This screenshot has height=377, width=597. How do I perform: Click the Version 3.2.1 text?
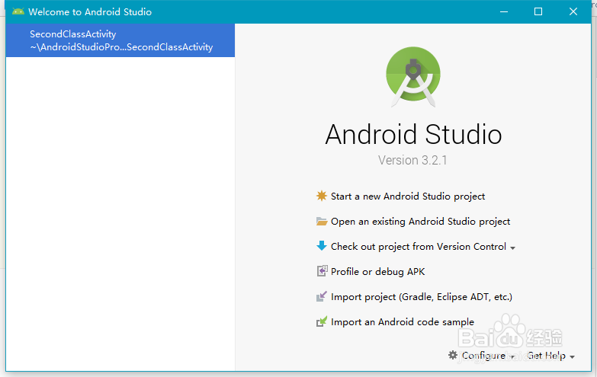coord(412,160)
